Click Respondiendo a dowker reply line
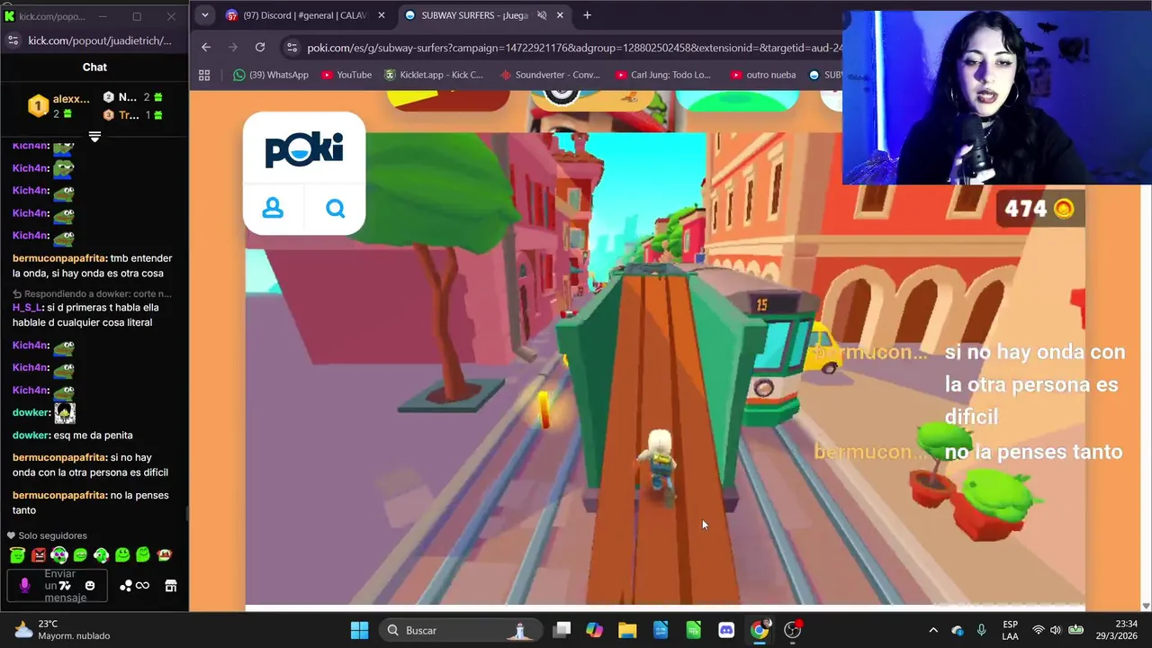 (x=92, y=293)
